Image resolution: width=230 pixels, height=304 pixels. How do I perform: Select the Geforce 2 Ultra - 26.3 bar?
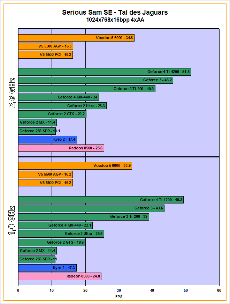click(62, 106)
